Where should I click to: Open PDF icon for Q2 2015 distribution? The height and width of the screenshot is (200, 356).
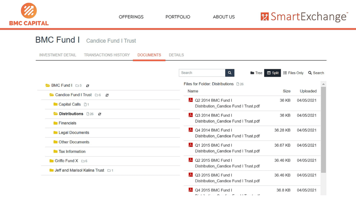pyautogui.click(x=191, y=160)
